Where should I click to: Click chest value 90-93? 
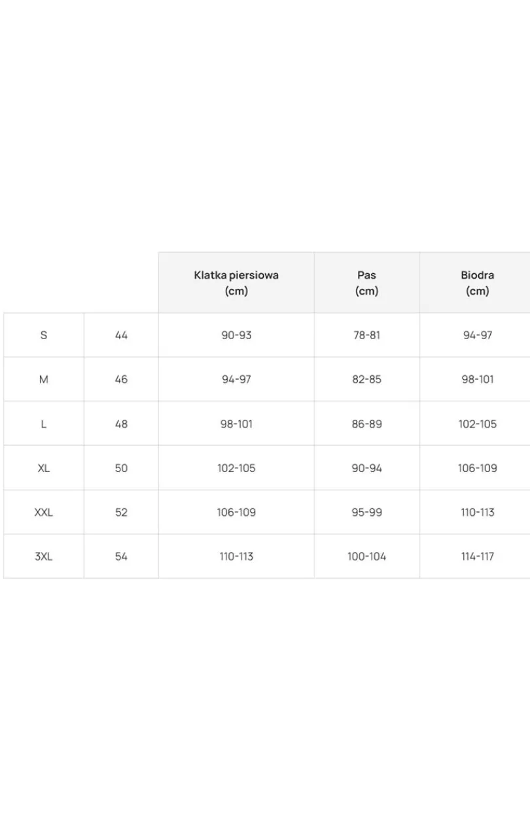(236, 335)
